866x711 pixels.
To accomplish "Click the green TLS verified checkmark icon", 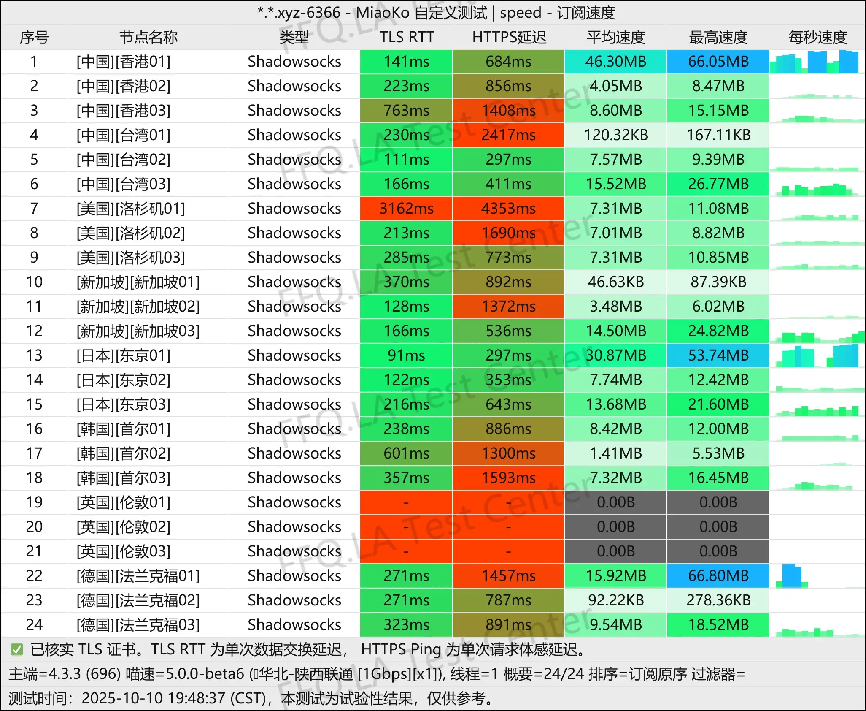I will pyautogui.click(x=17, y=649).
